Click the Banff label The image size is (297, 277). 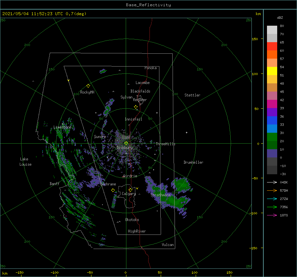54,183
